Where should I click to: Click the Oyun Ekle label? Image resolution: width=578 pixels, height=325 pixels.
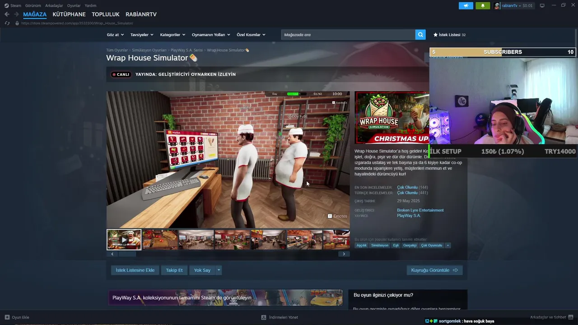[x=20, y=317]
